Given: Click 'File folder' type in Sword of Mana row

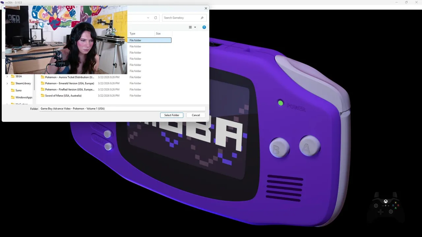Looking at the screenshot, I should (136, 95).
